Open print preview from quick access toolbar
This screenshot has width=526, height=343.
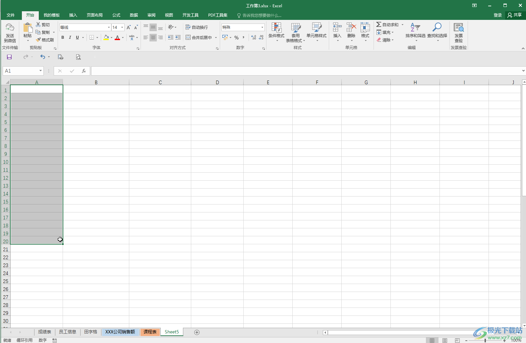pos(78,57)
